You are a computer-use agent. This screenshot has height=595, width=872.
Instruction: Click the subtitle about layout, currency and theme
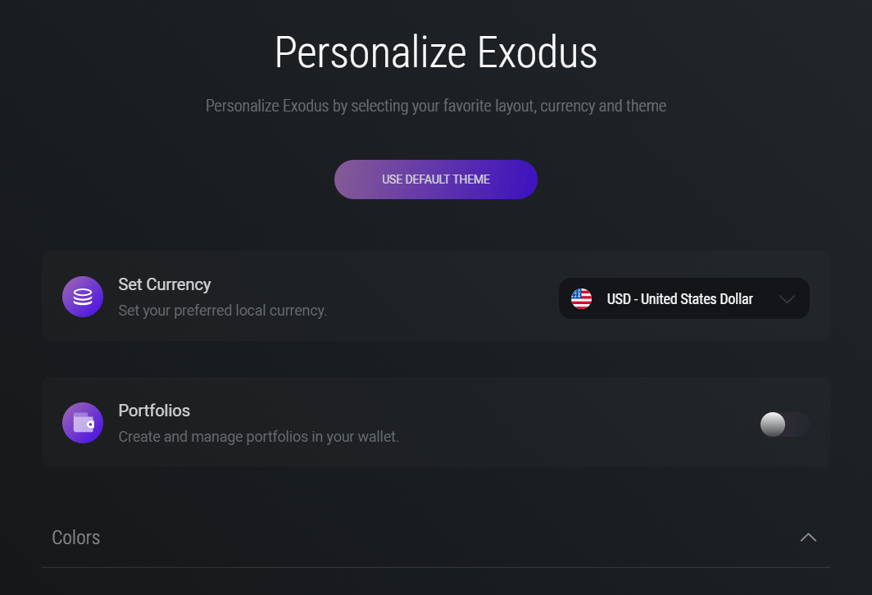[435, 106]
